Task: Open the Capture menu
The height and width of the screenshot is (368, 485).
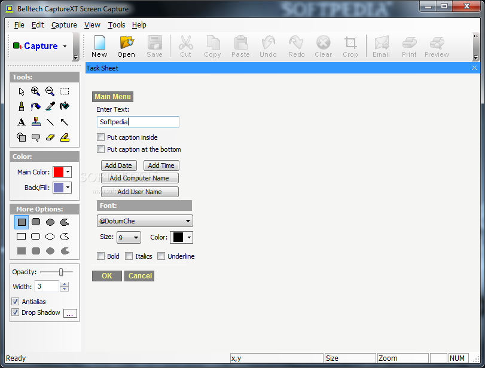Action: point(64,25)
